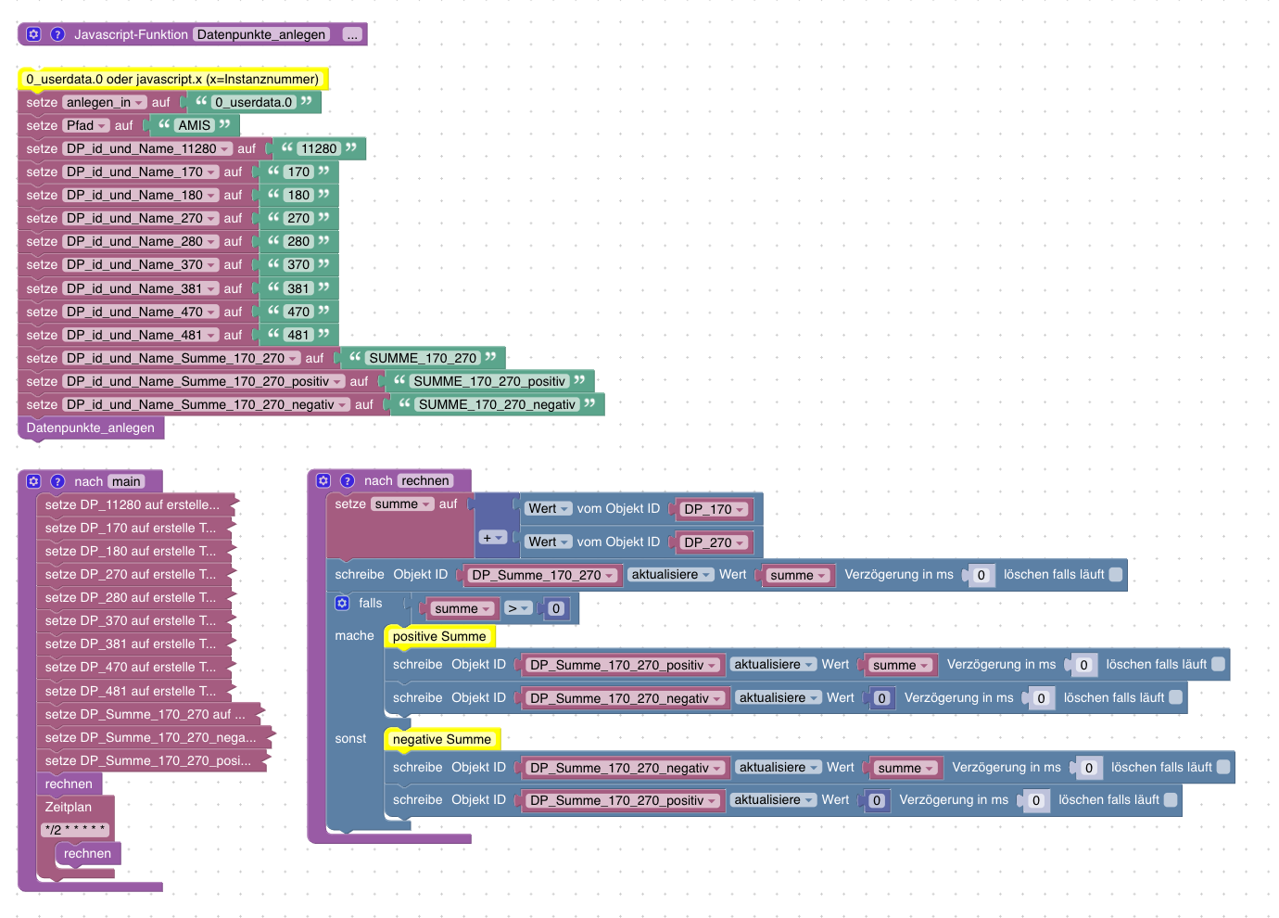This screenshot has height=918, width=1279.
Task: Open summe variable dropdown in falls comparison
Action: click(x=462, y=608)
